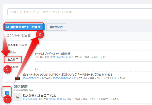This screenshot has width=152, height=105.
Task: Open product code link PDPCO7UM3MWS
Action: point(62,78)
